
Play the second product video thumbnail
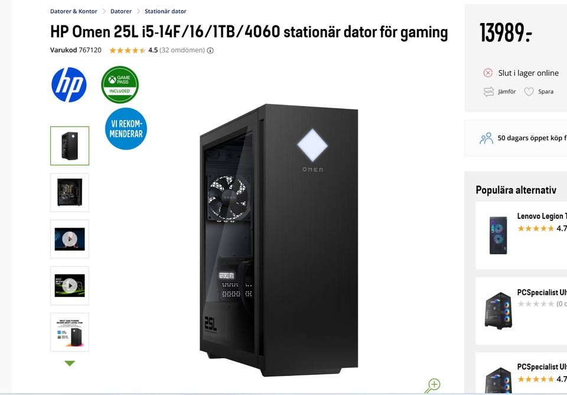(70, 286)
